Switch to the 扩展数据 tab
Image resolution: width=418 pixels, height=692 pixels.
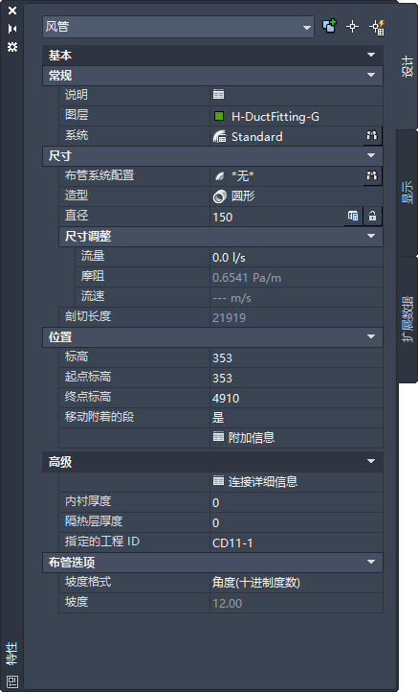coord(407,319)
